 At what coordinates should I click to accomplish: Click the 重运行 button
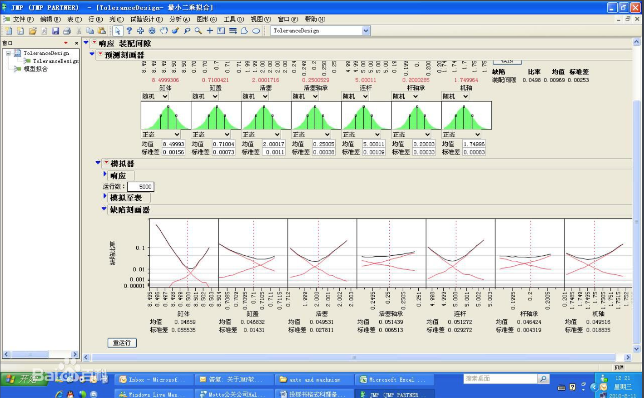pos(122,343)
